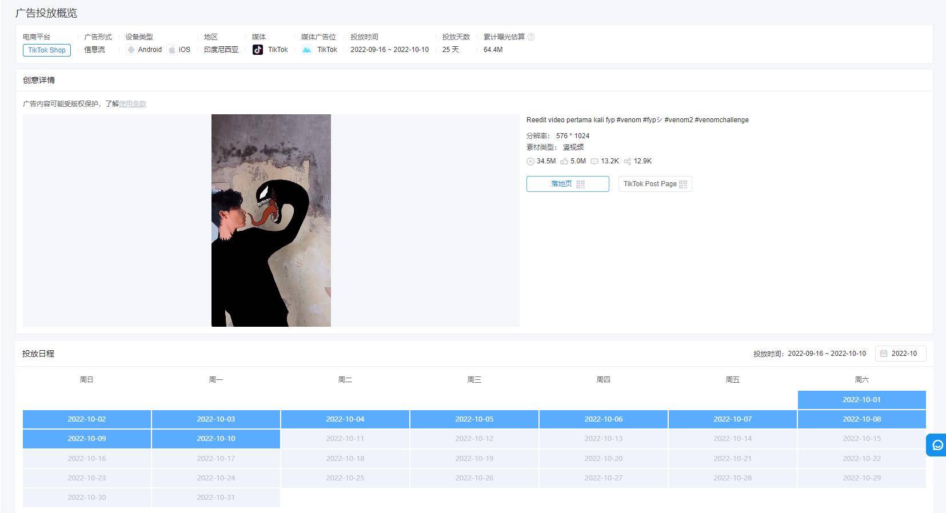Image resolution: width=946 pixels, height=513 pixels.
Task: Select schedule date 2022-10-03
Action: (x=216, y=419)
